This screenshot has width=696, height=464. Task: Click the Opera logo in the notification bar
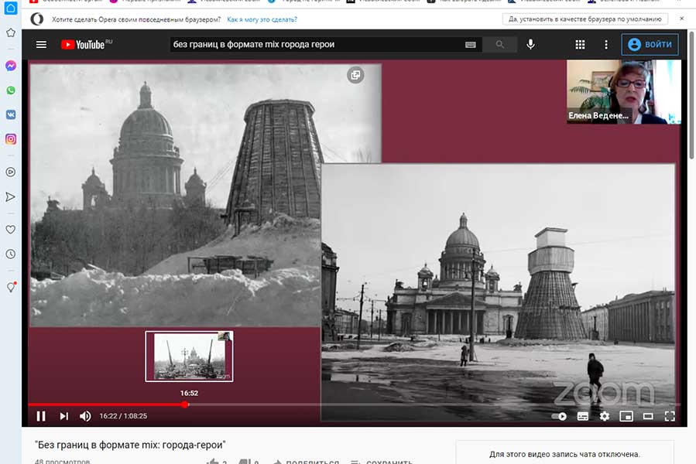pyautogui.click(x=37, y=19)
